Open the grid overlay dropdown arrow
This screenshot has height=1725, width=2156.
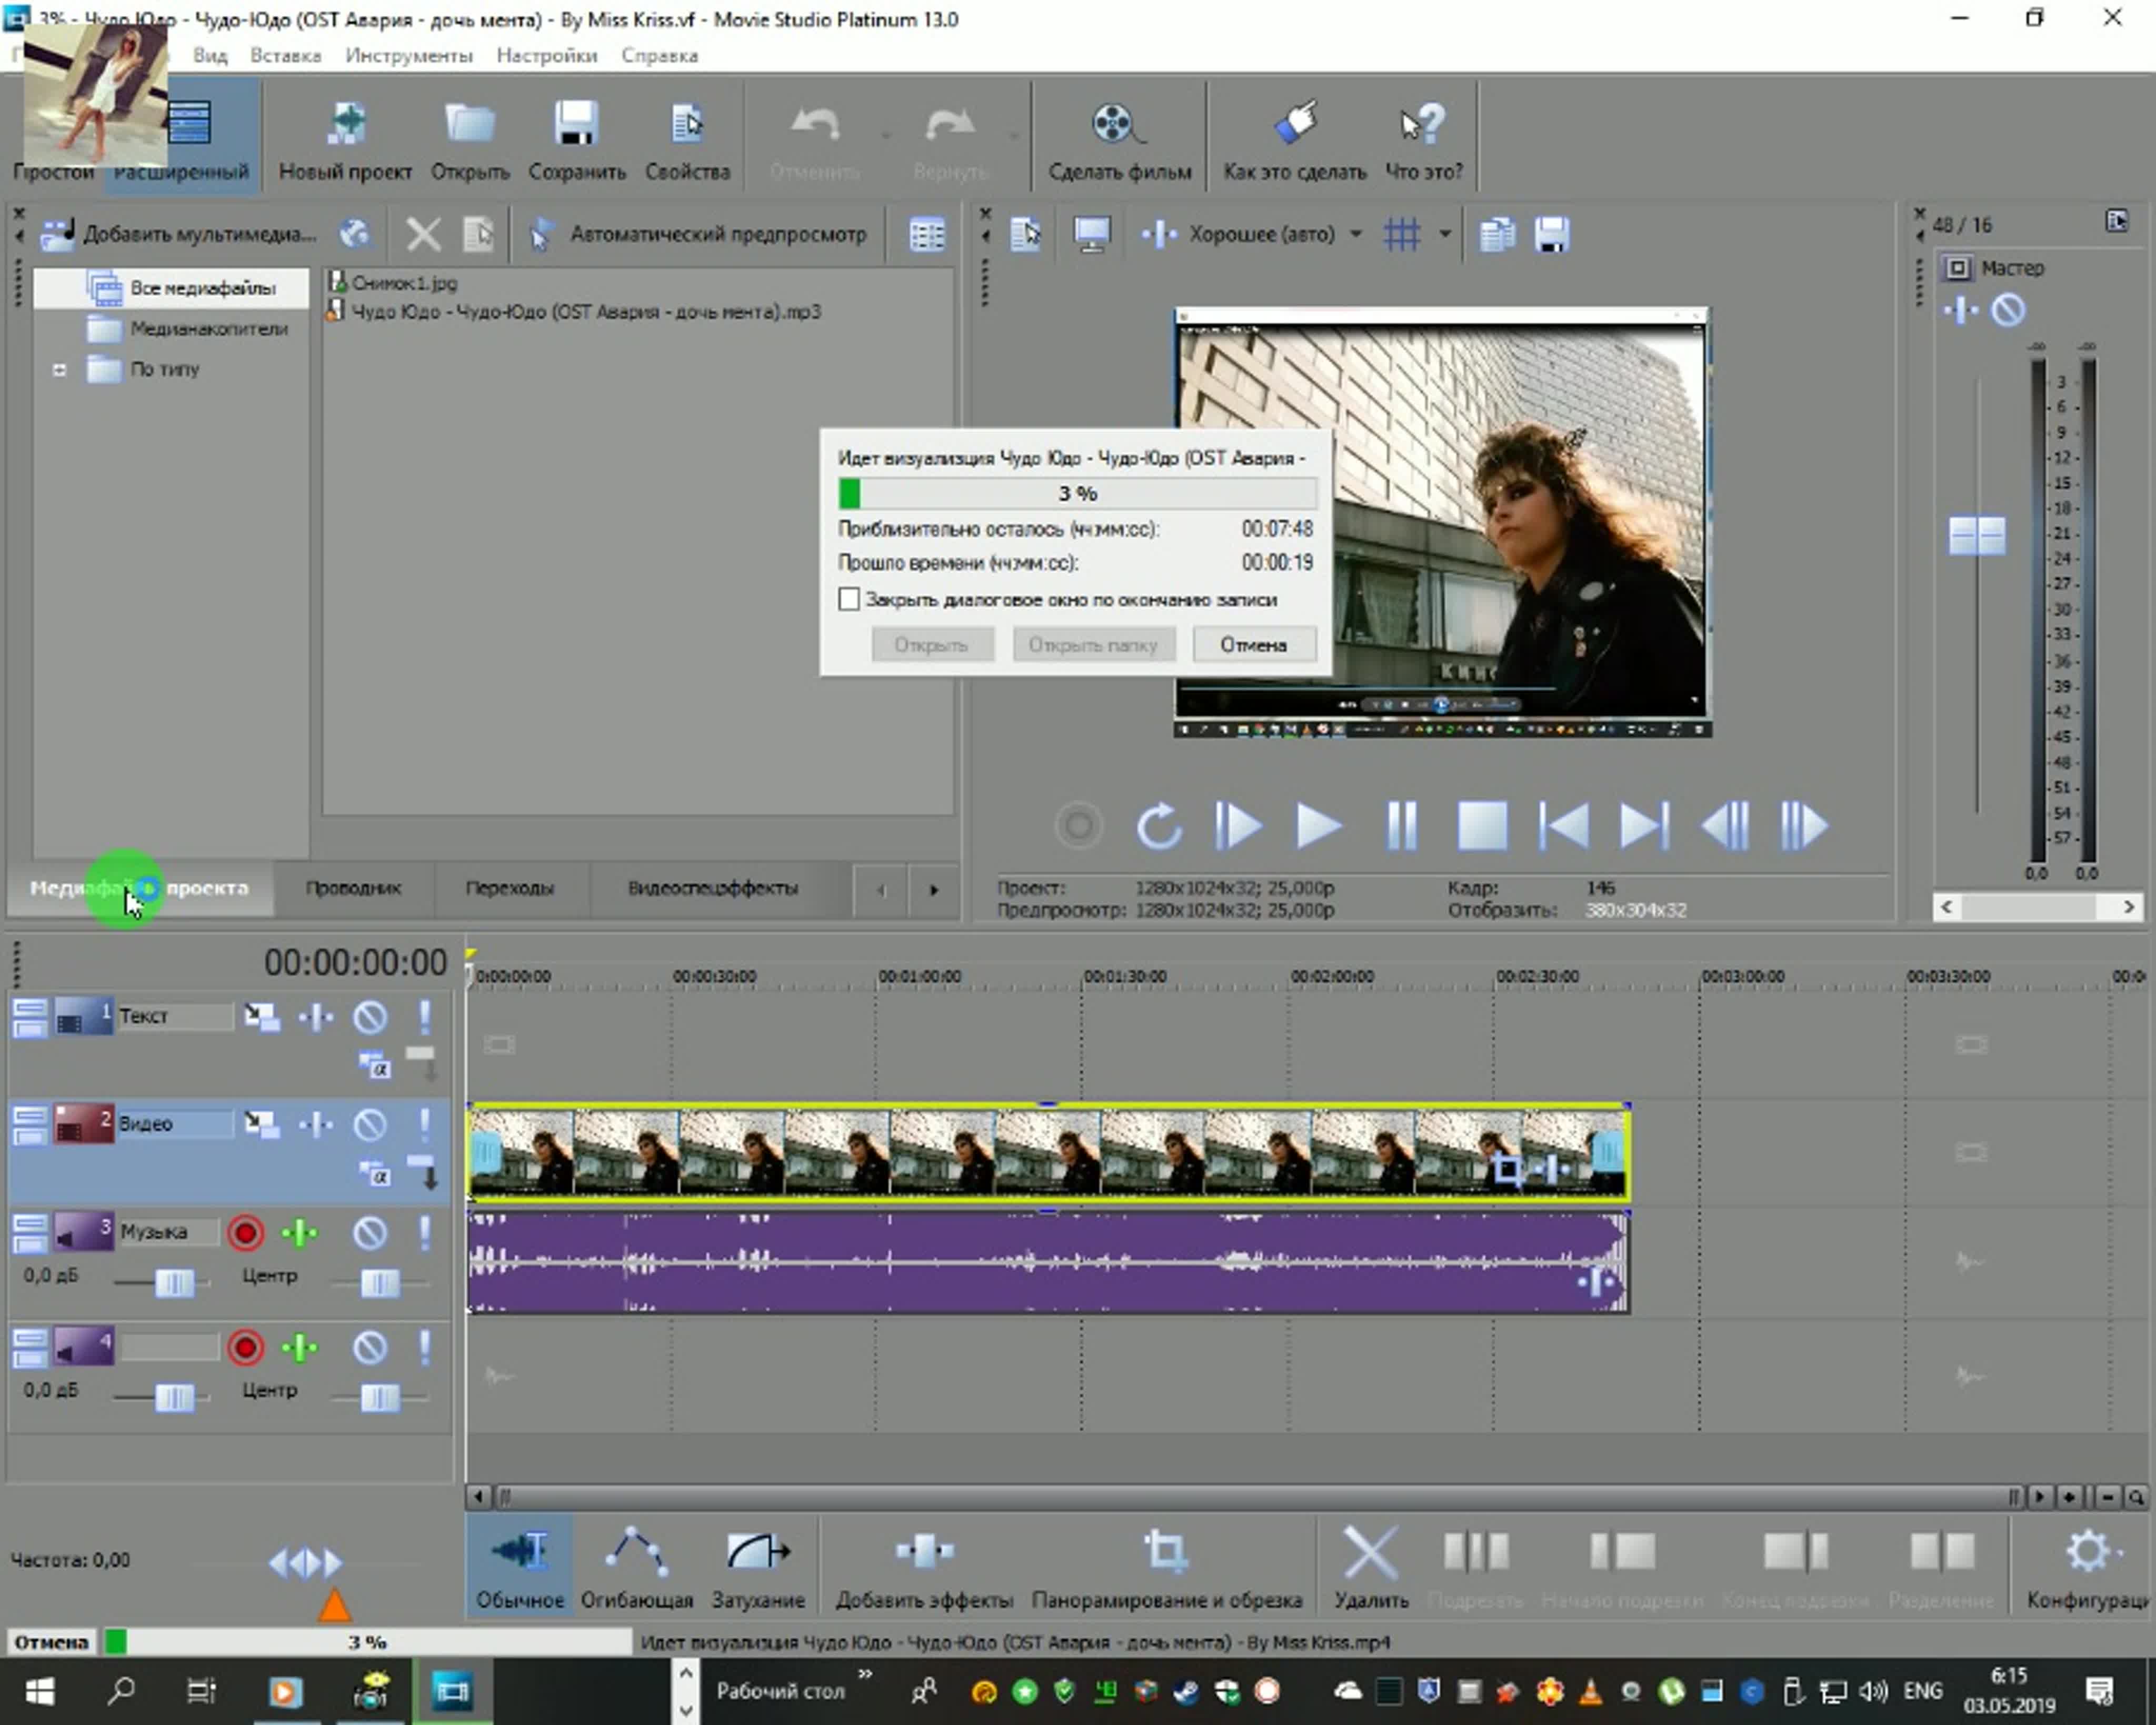1444,235
